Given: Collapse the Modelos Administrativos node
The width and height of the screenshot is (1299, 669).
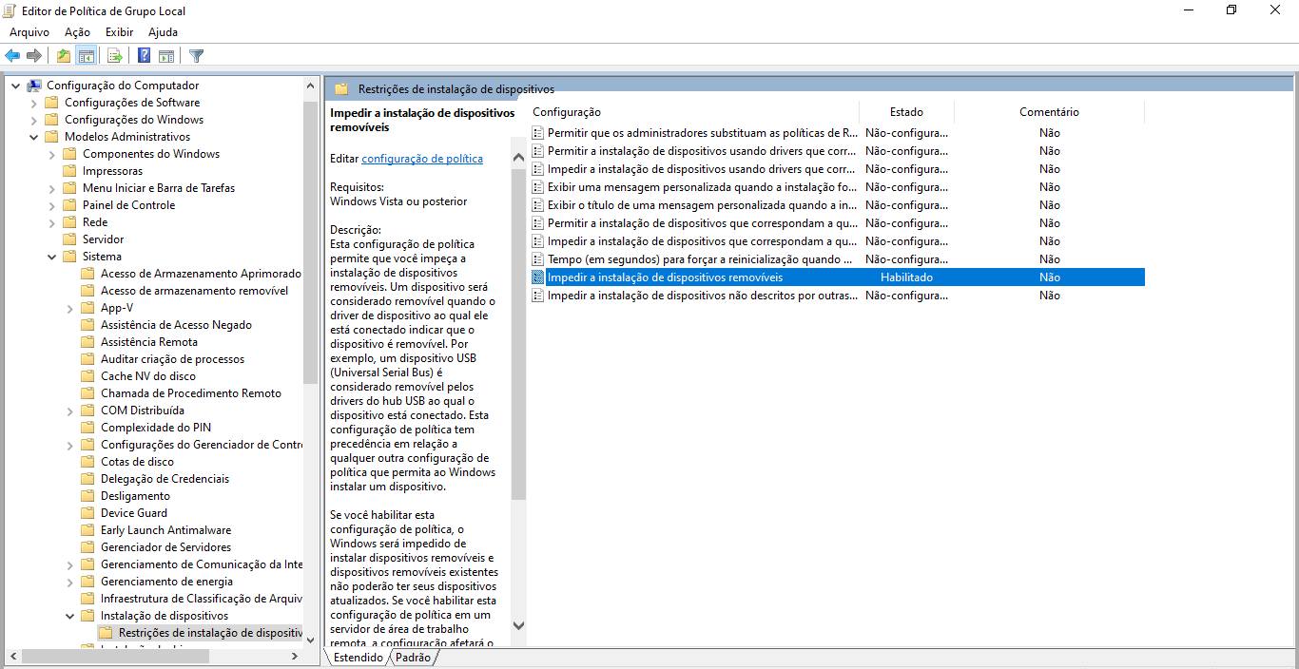Looking at the screenshot, I should pyautogui.click(x=34, y=137).
